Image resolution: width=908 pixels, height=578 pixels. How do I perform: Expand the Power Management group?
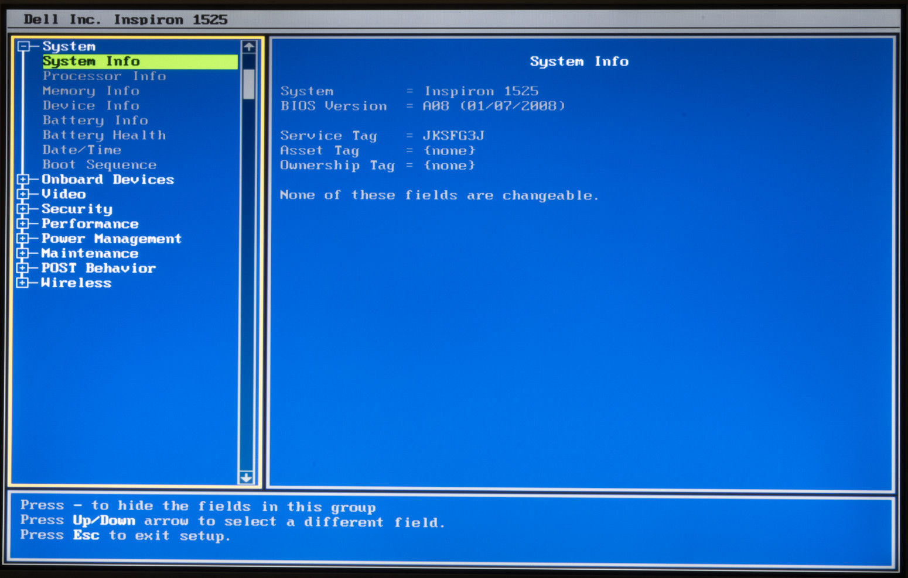[23, 238]
